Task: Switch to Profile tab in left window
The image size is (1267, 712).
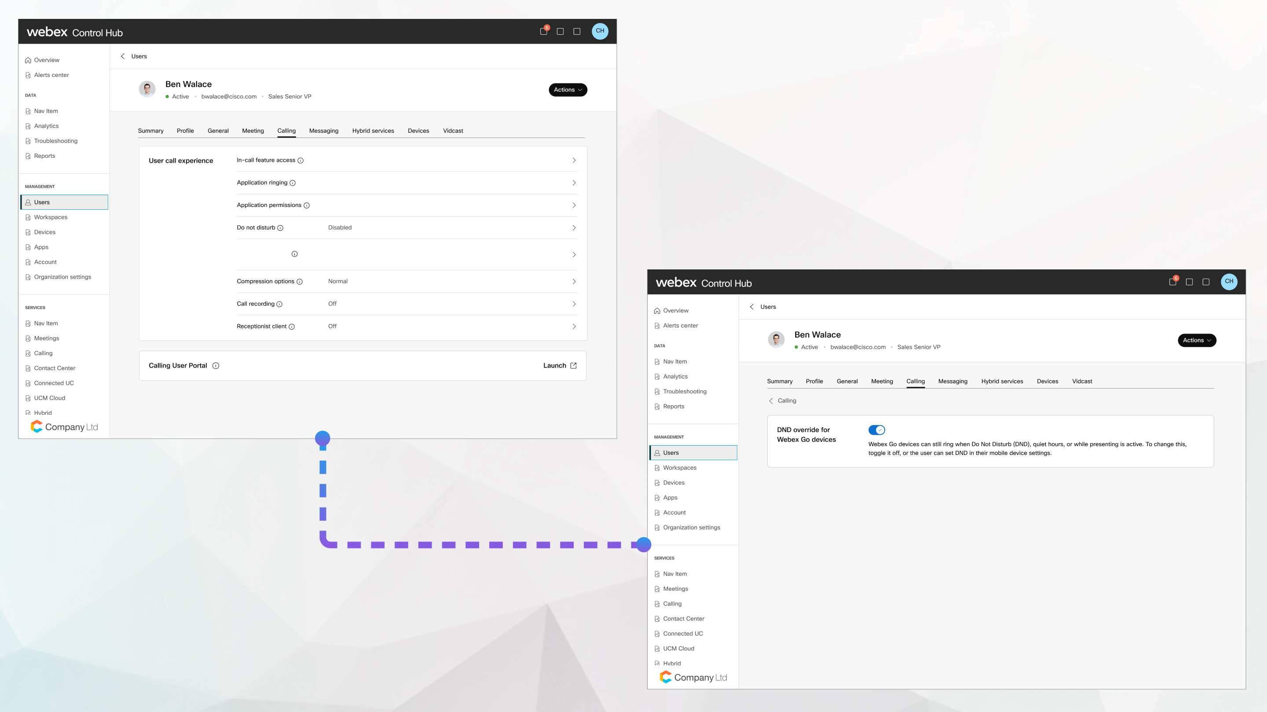Action: click(x=185, y=131)
